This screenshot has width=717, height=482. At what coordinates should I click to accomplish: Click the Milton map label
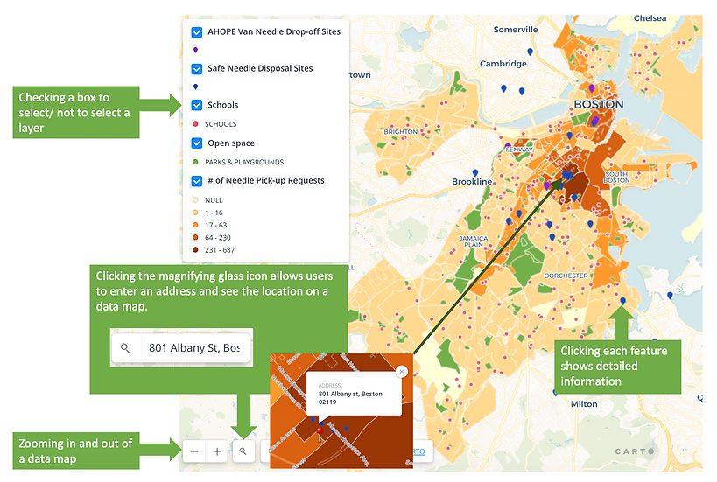point(584,404)
